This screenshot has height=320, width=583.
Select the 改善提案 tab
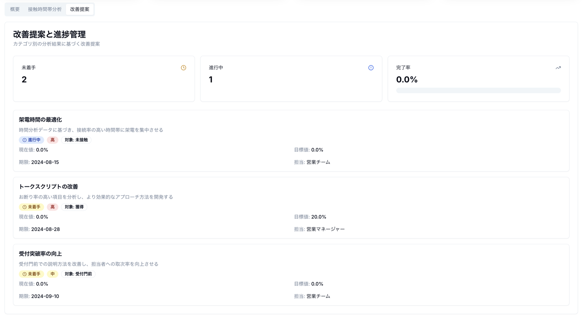tap(80, 9)
